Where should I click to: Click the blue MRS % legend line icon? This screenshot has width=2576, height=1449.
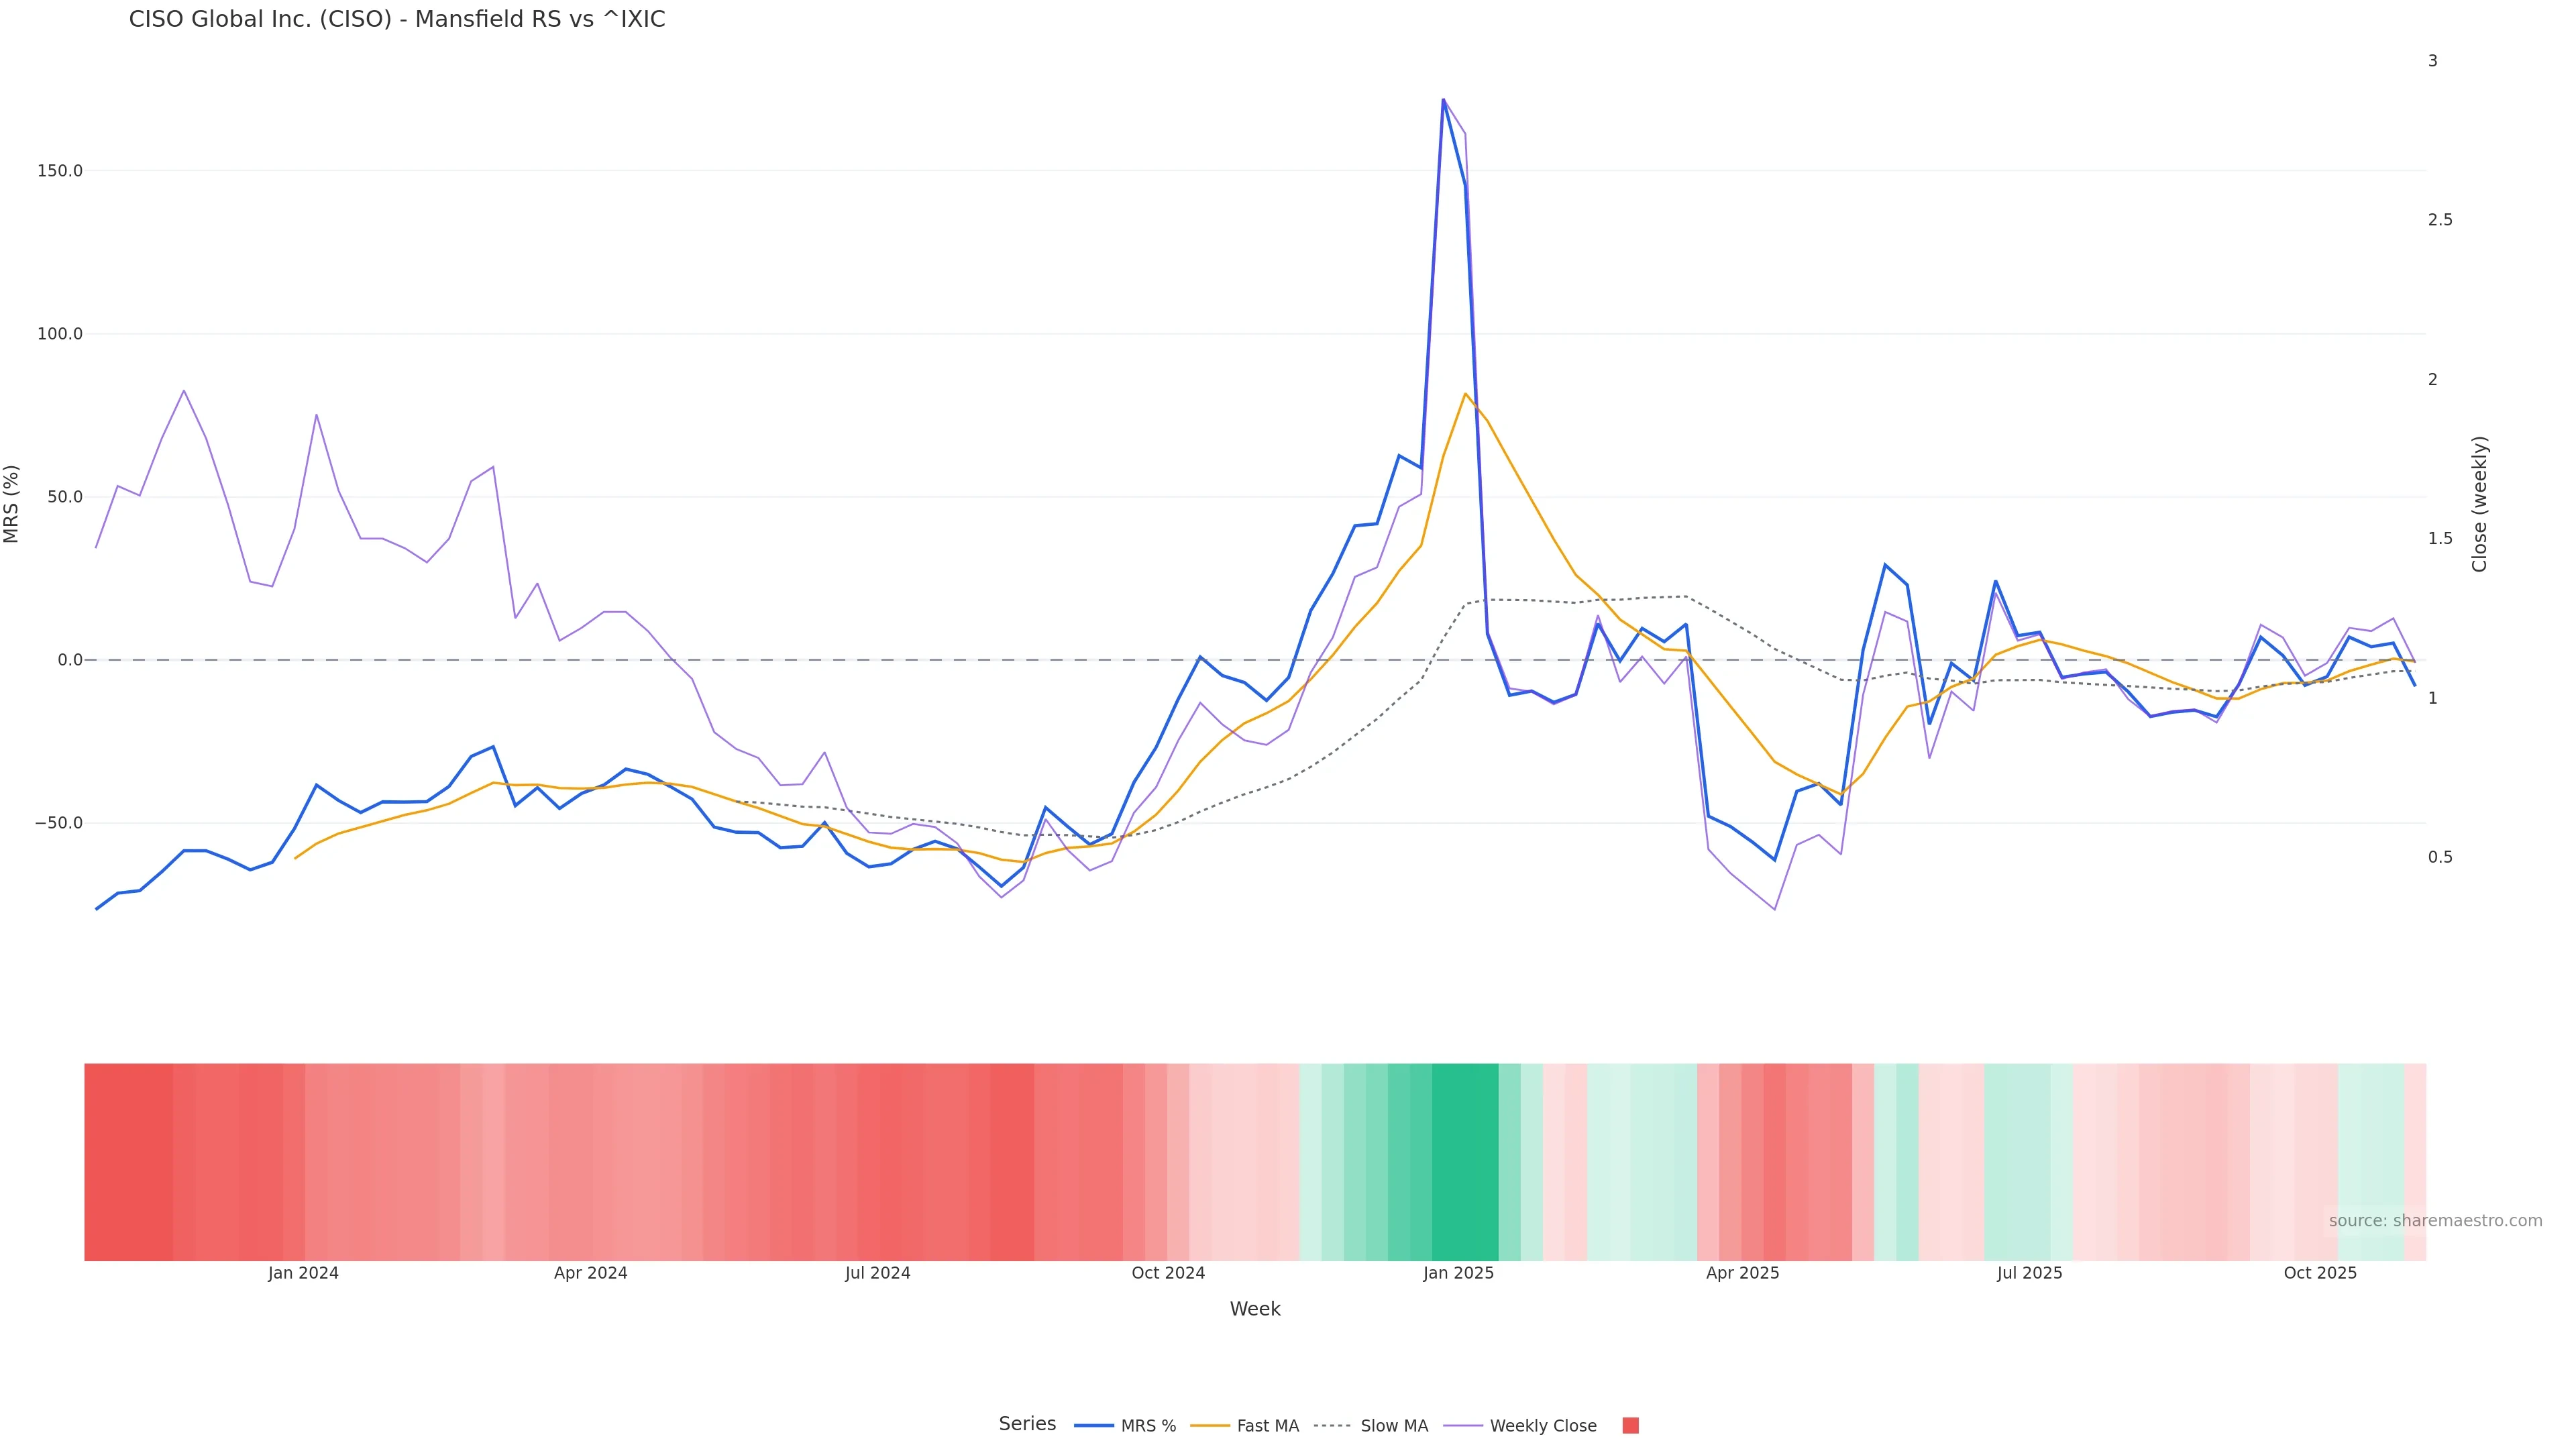pyautogui.click(x=1094, y=1426)
